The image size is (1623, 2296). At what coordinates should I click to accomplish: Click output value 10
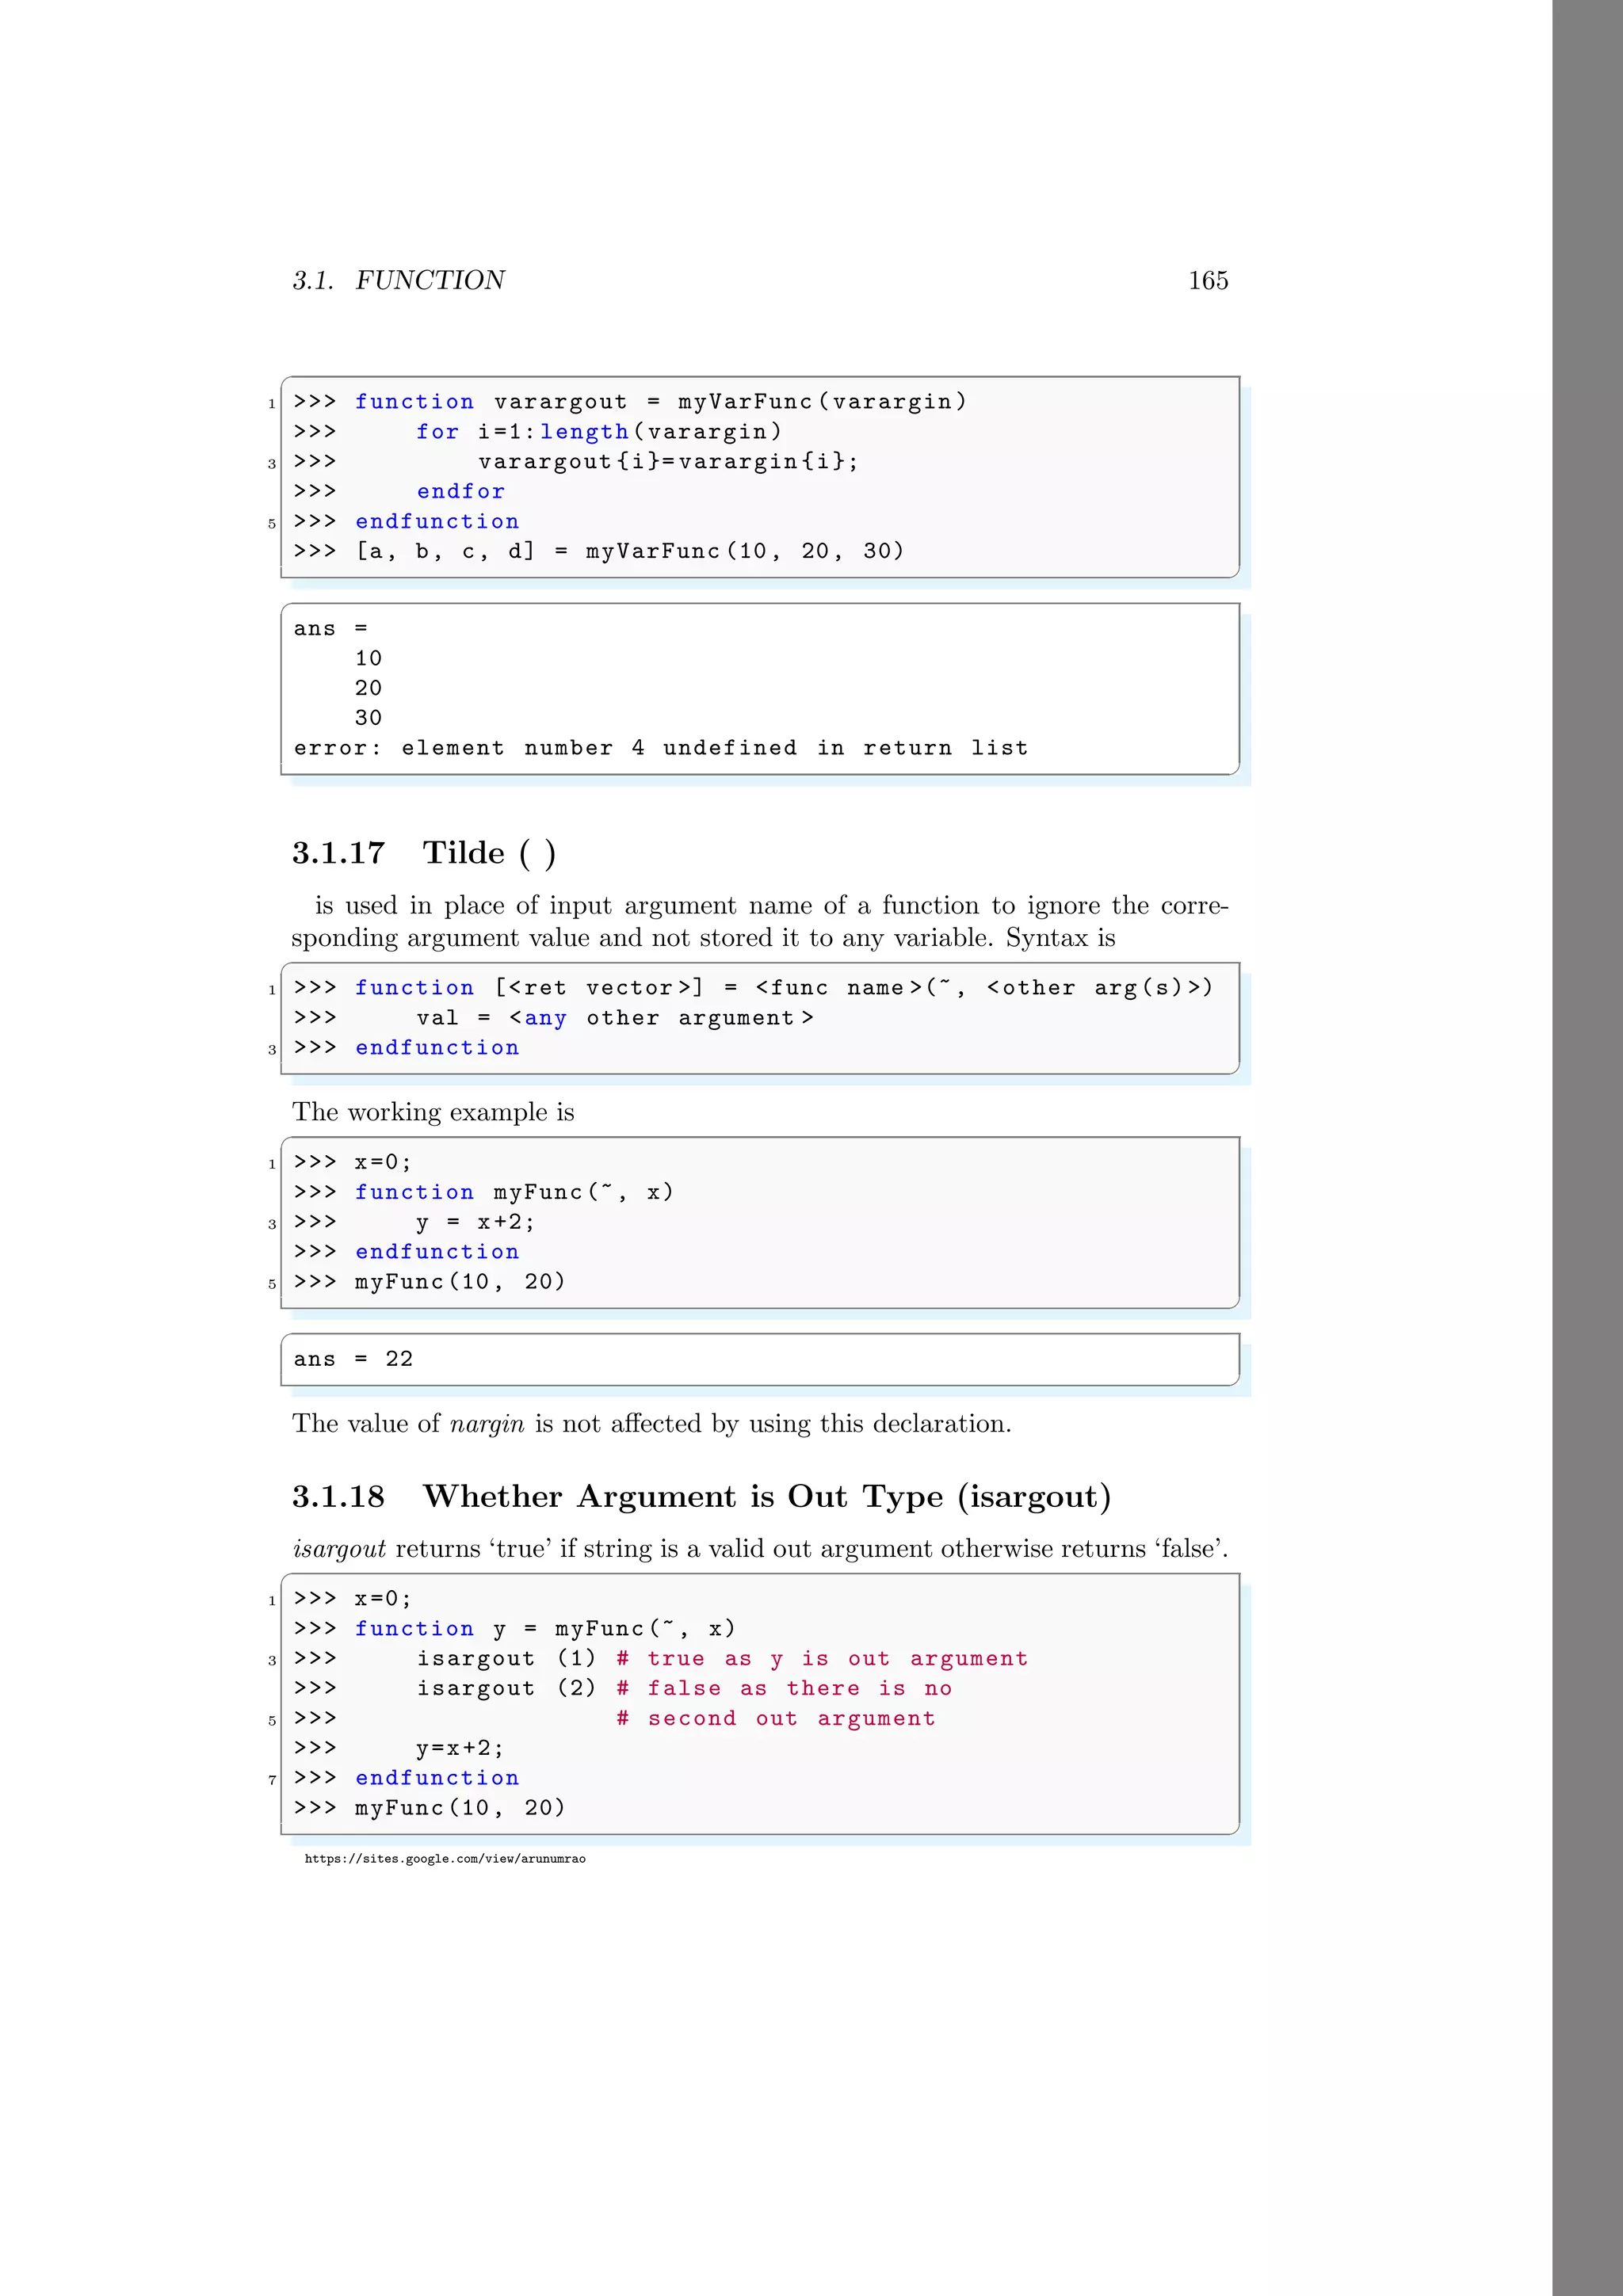pyautogui.click(x=368, y=658)
